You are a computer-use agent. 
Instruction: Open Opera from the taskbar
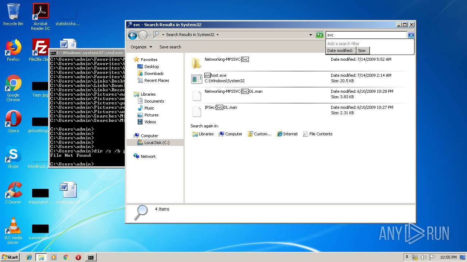click(78, 257)
